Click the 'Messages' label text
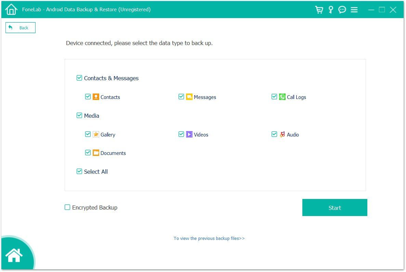Viewport: 406px width, 272px height. 205,97
